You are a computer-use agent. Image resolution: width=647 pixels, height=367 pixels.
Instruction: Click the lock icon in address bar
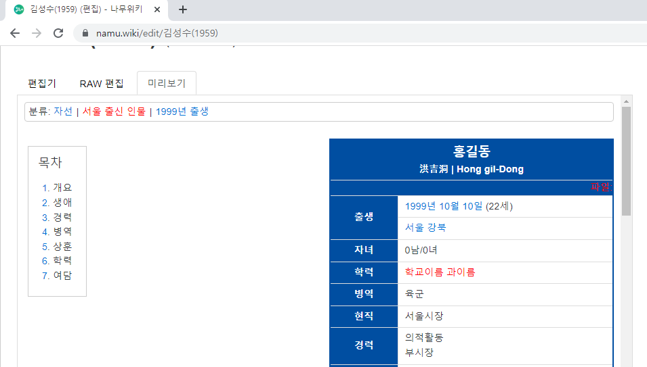85,33
